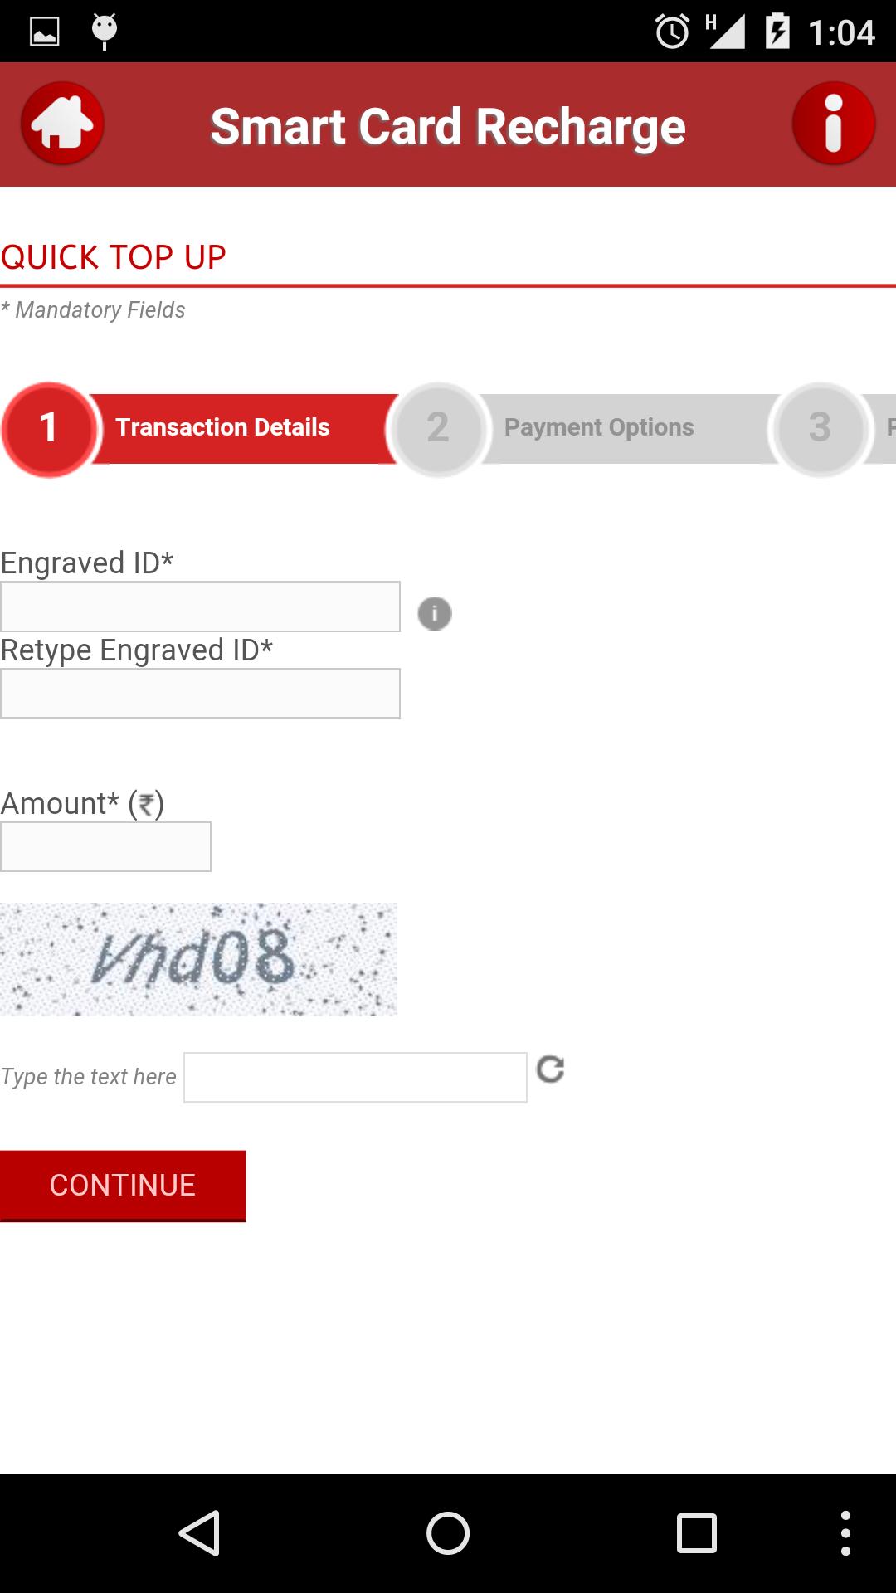Click the captcha text entry field
This screenshot has width=896, height=1593.
[355, 1078]
